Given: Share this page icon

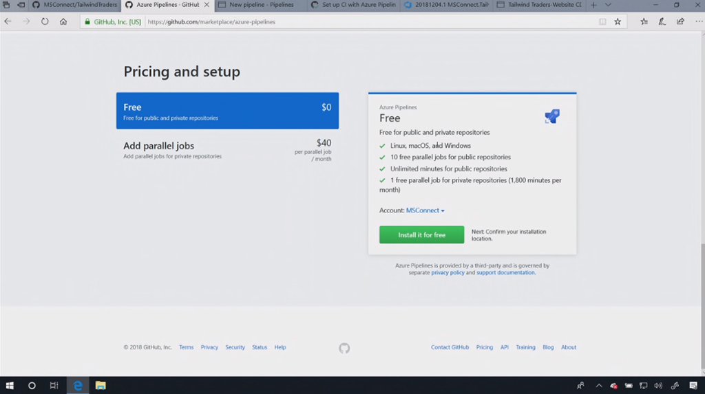Looking at the screenshot, I should tap(680, 21).
